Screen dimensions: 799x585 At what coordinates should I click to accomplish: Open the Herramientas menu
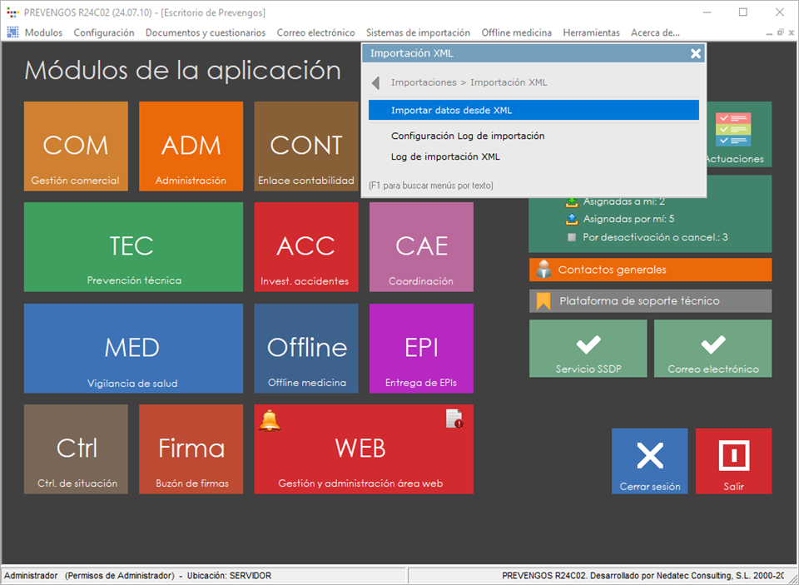click(x=591, y=32)
